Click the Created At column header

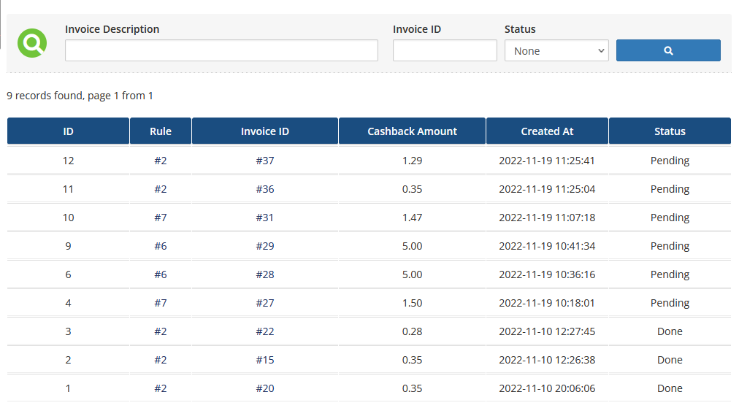pos(547,131)
